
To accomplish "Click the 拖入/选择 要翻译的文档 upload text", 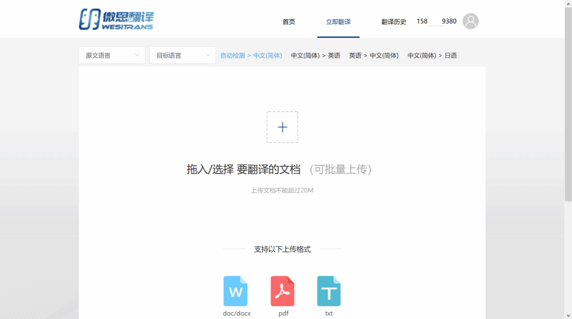I will tap(243, 169).
